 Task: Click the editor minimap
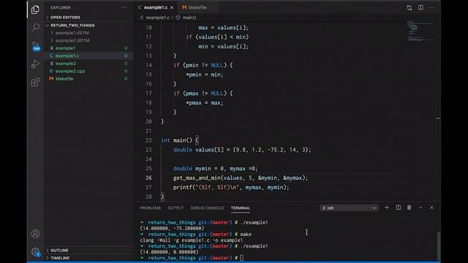click(421, 31)
